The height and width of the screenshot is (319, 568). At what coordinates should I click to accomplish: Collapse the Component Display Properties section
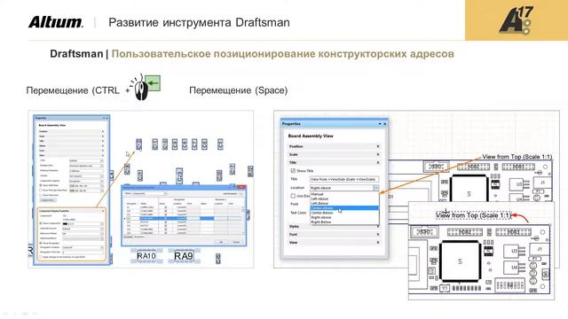pyautogui.click(x=103, y=211)
